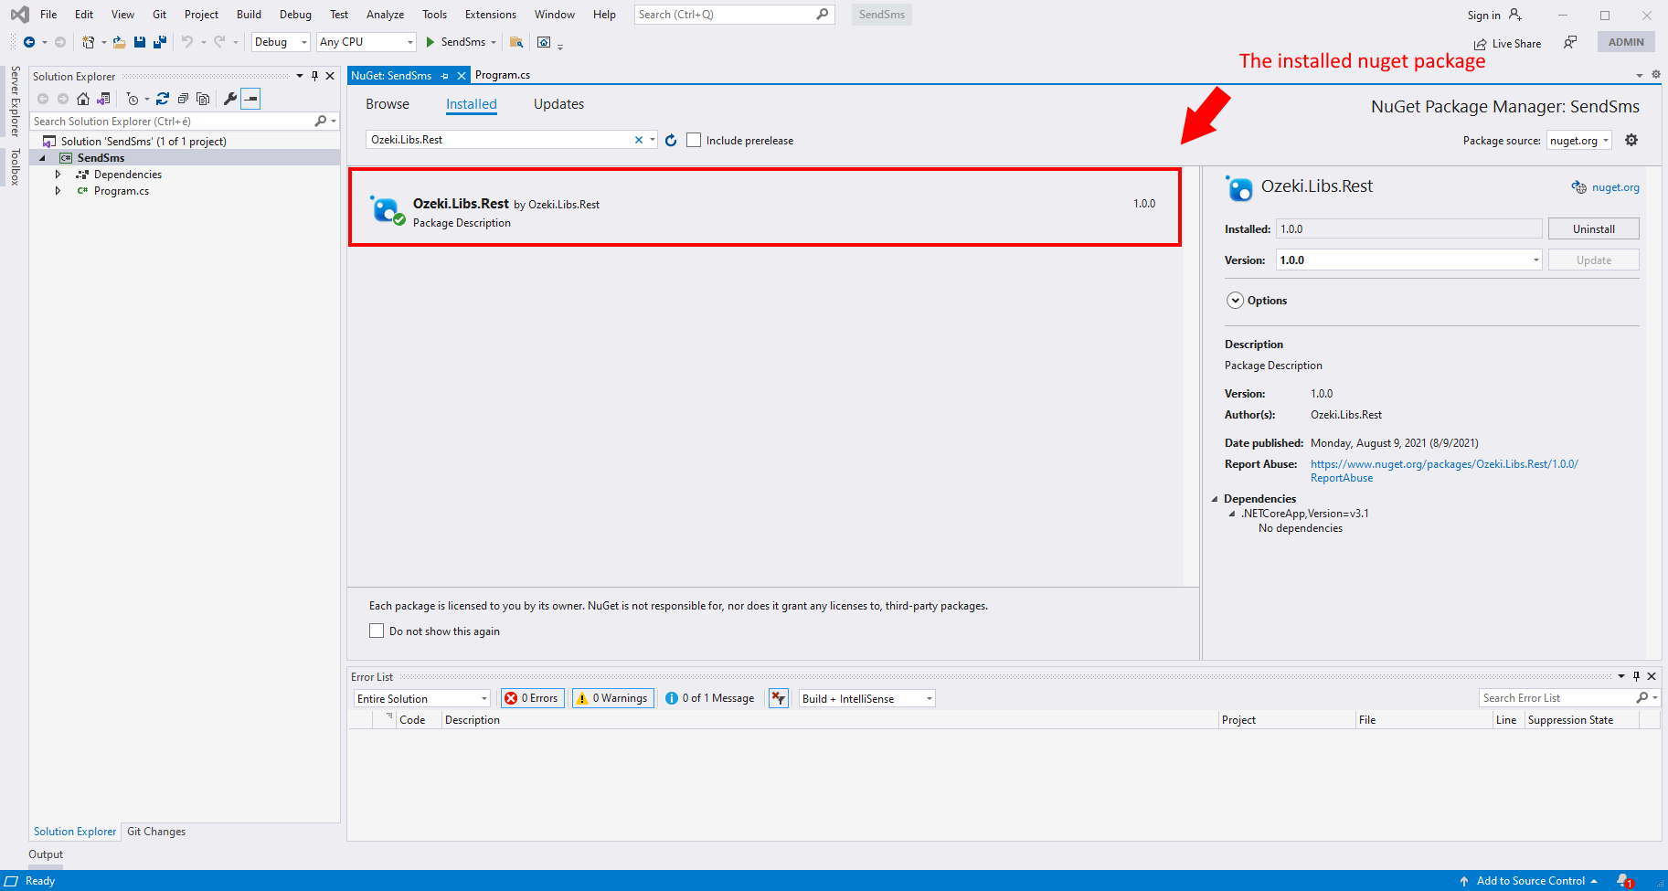Open the Any CPU platform dropdown
The image size is (1668, 891).
(x=367, y=42)
